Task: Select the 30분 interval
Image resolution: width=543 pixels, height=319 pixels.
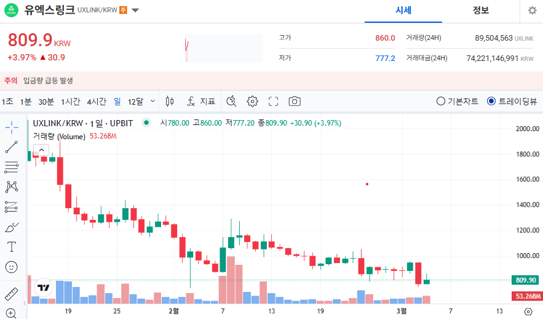Action: (x=46, y=101)
